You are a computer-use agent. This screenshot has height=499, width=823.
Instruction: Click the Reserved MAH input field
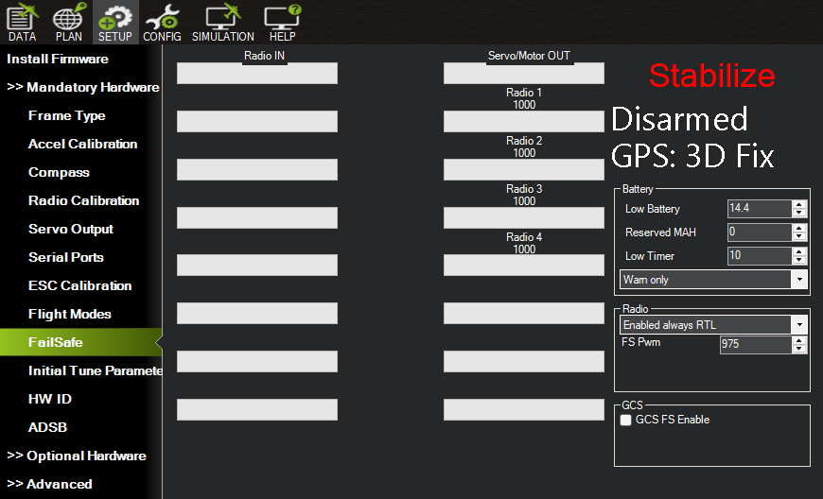(x=759, y=232)
